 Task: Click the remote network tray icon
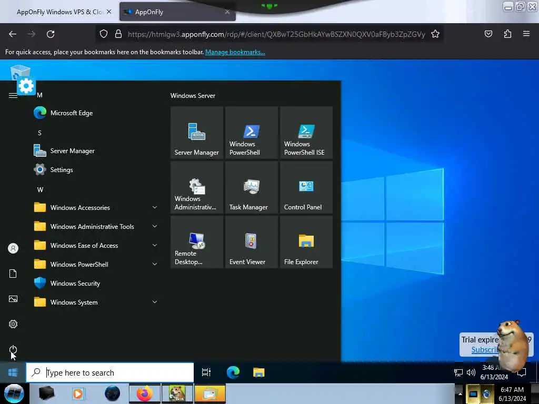pos(458,372)
